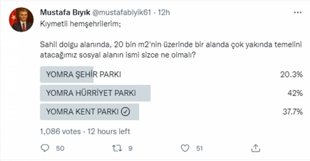
Task: Like the tweet with the heart icon
Action: pyautogui.click(x=185, y=148)
